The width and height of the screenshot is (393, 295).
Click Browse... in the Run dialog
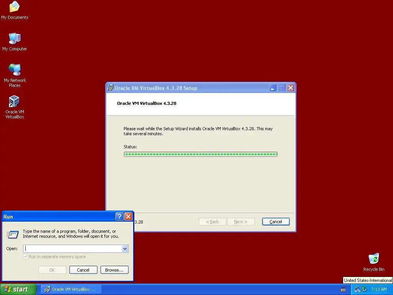coord(114,270)
